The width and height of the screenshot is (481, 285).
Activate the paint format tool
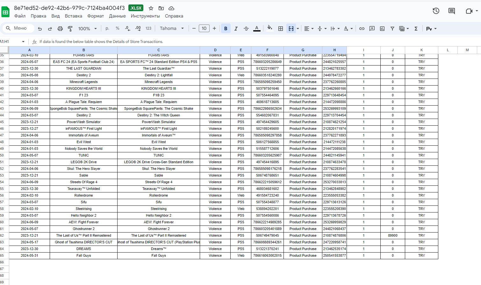[x=70, y=29]
